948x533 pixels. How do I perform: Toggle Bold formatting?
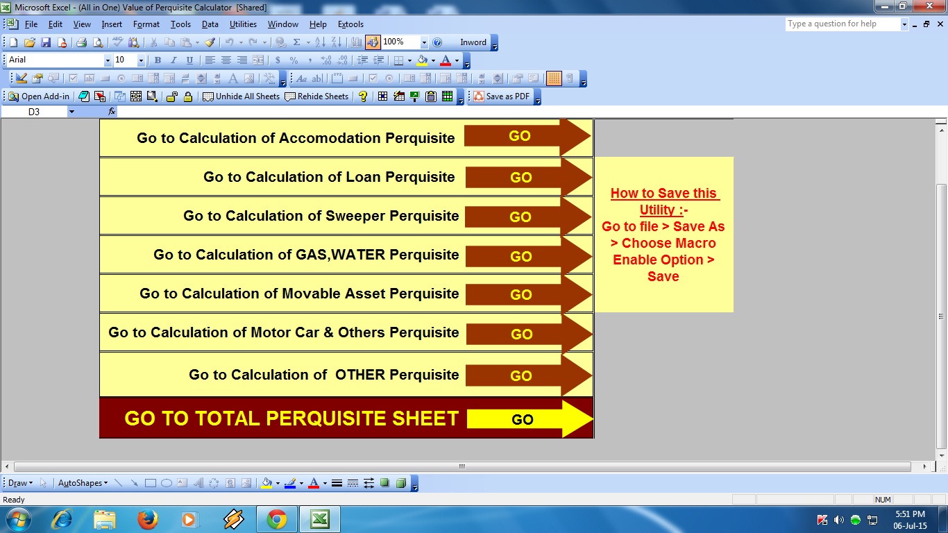[158, 60]
